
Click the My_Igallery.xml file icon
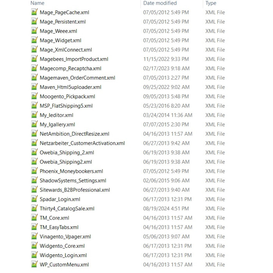(34, 124)
